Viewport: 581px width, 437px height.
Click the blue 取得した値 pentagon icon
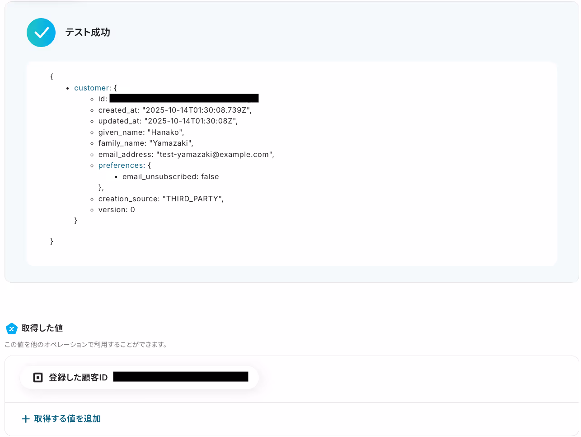[12, 328]
